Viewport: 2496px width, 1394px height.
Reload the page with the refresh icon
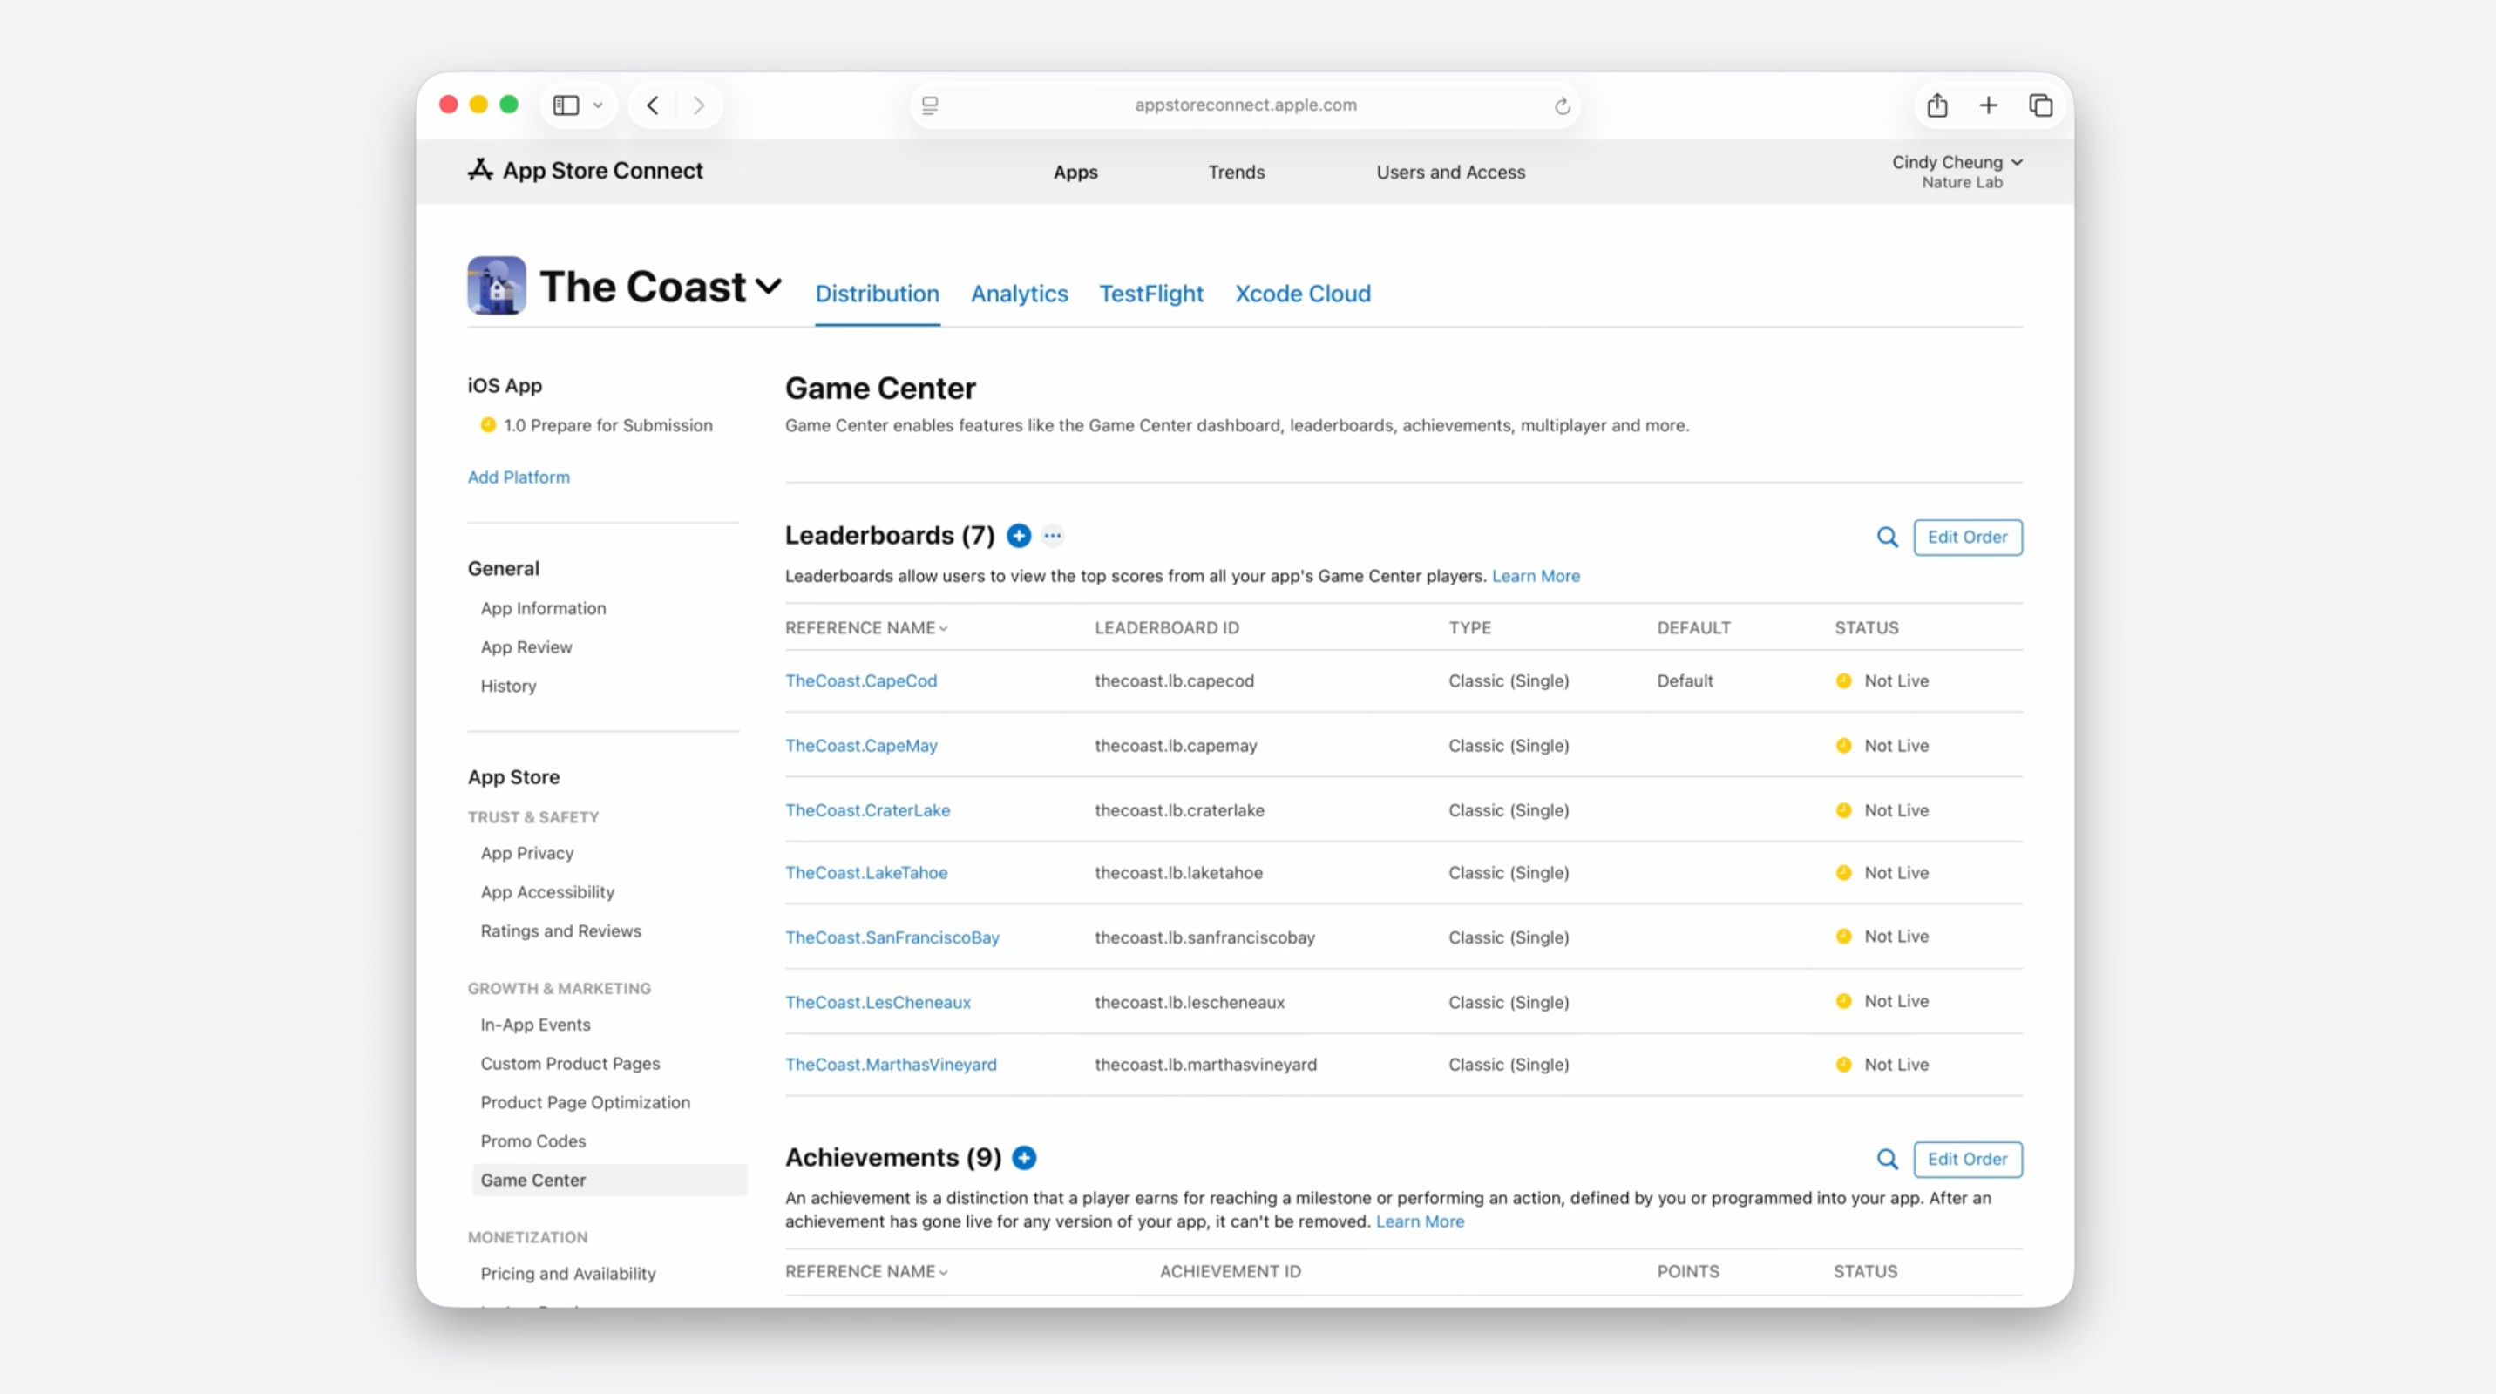(1562, 105)
